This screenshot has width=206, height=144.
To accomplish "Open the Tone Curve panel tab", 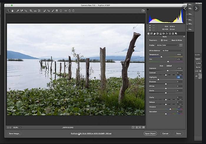I will point(152,34).
